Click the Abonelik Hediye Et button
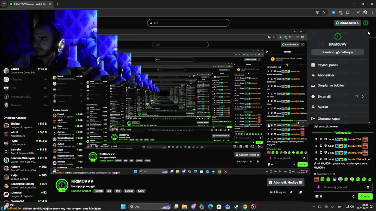376x211 pixels. [286, 182]
